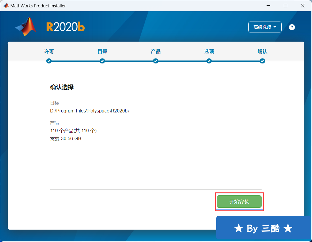Click the 确认选择 heading
Image resolution: width=312 pixels, height=242 pixels.
[62, 87]
